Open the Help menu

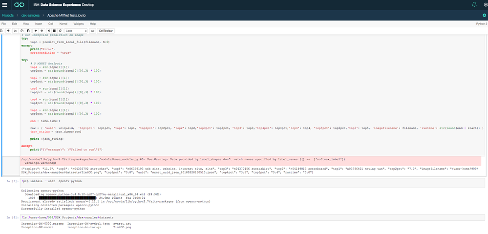pyautogui.click(x=92, y=23)
